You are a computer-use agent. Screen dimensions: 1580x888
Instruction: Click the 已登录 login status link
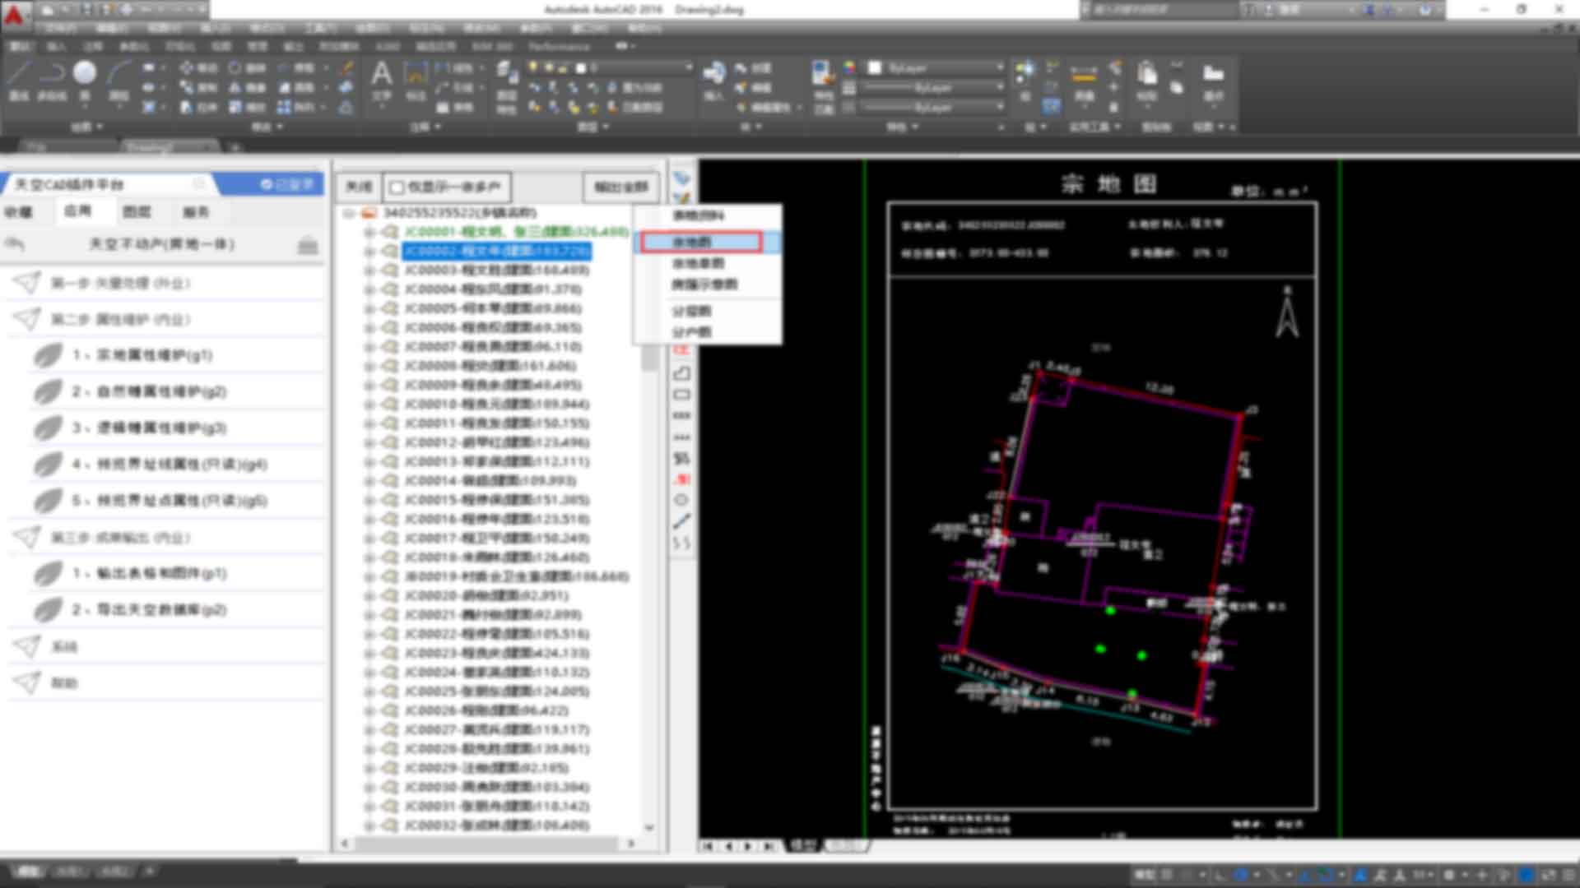click(x=287, y=184)
